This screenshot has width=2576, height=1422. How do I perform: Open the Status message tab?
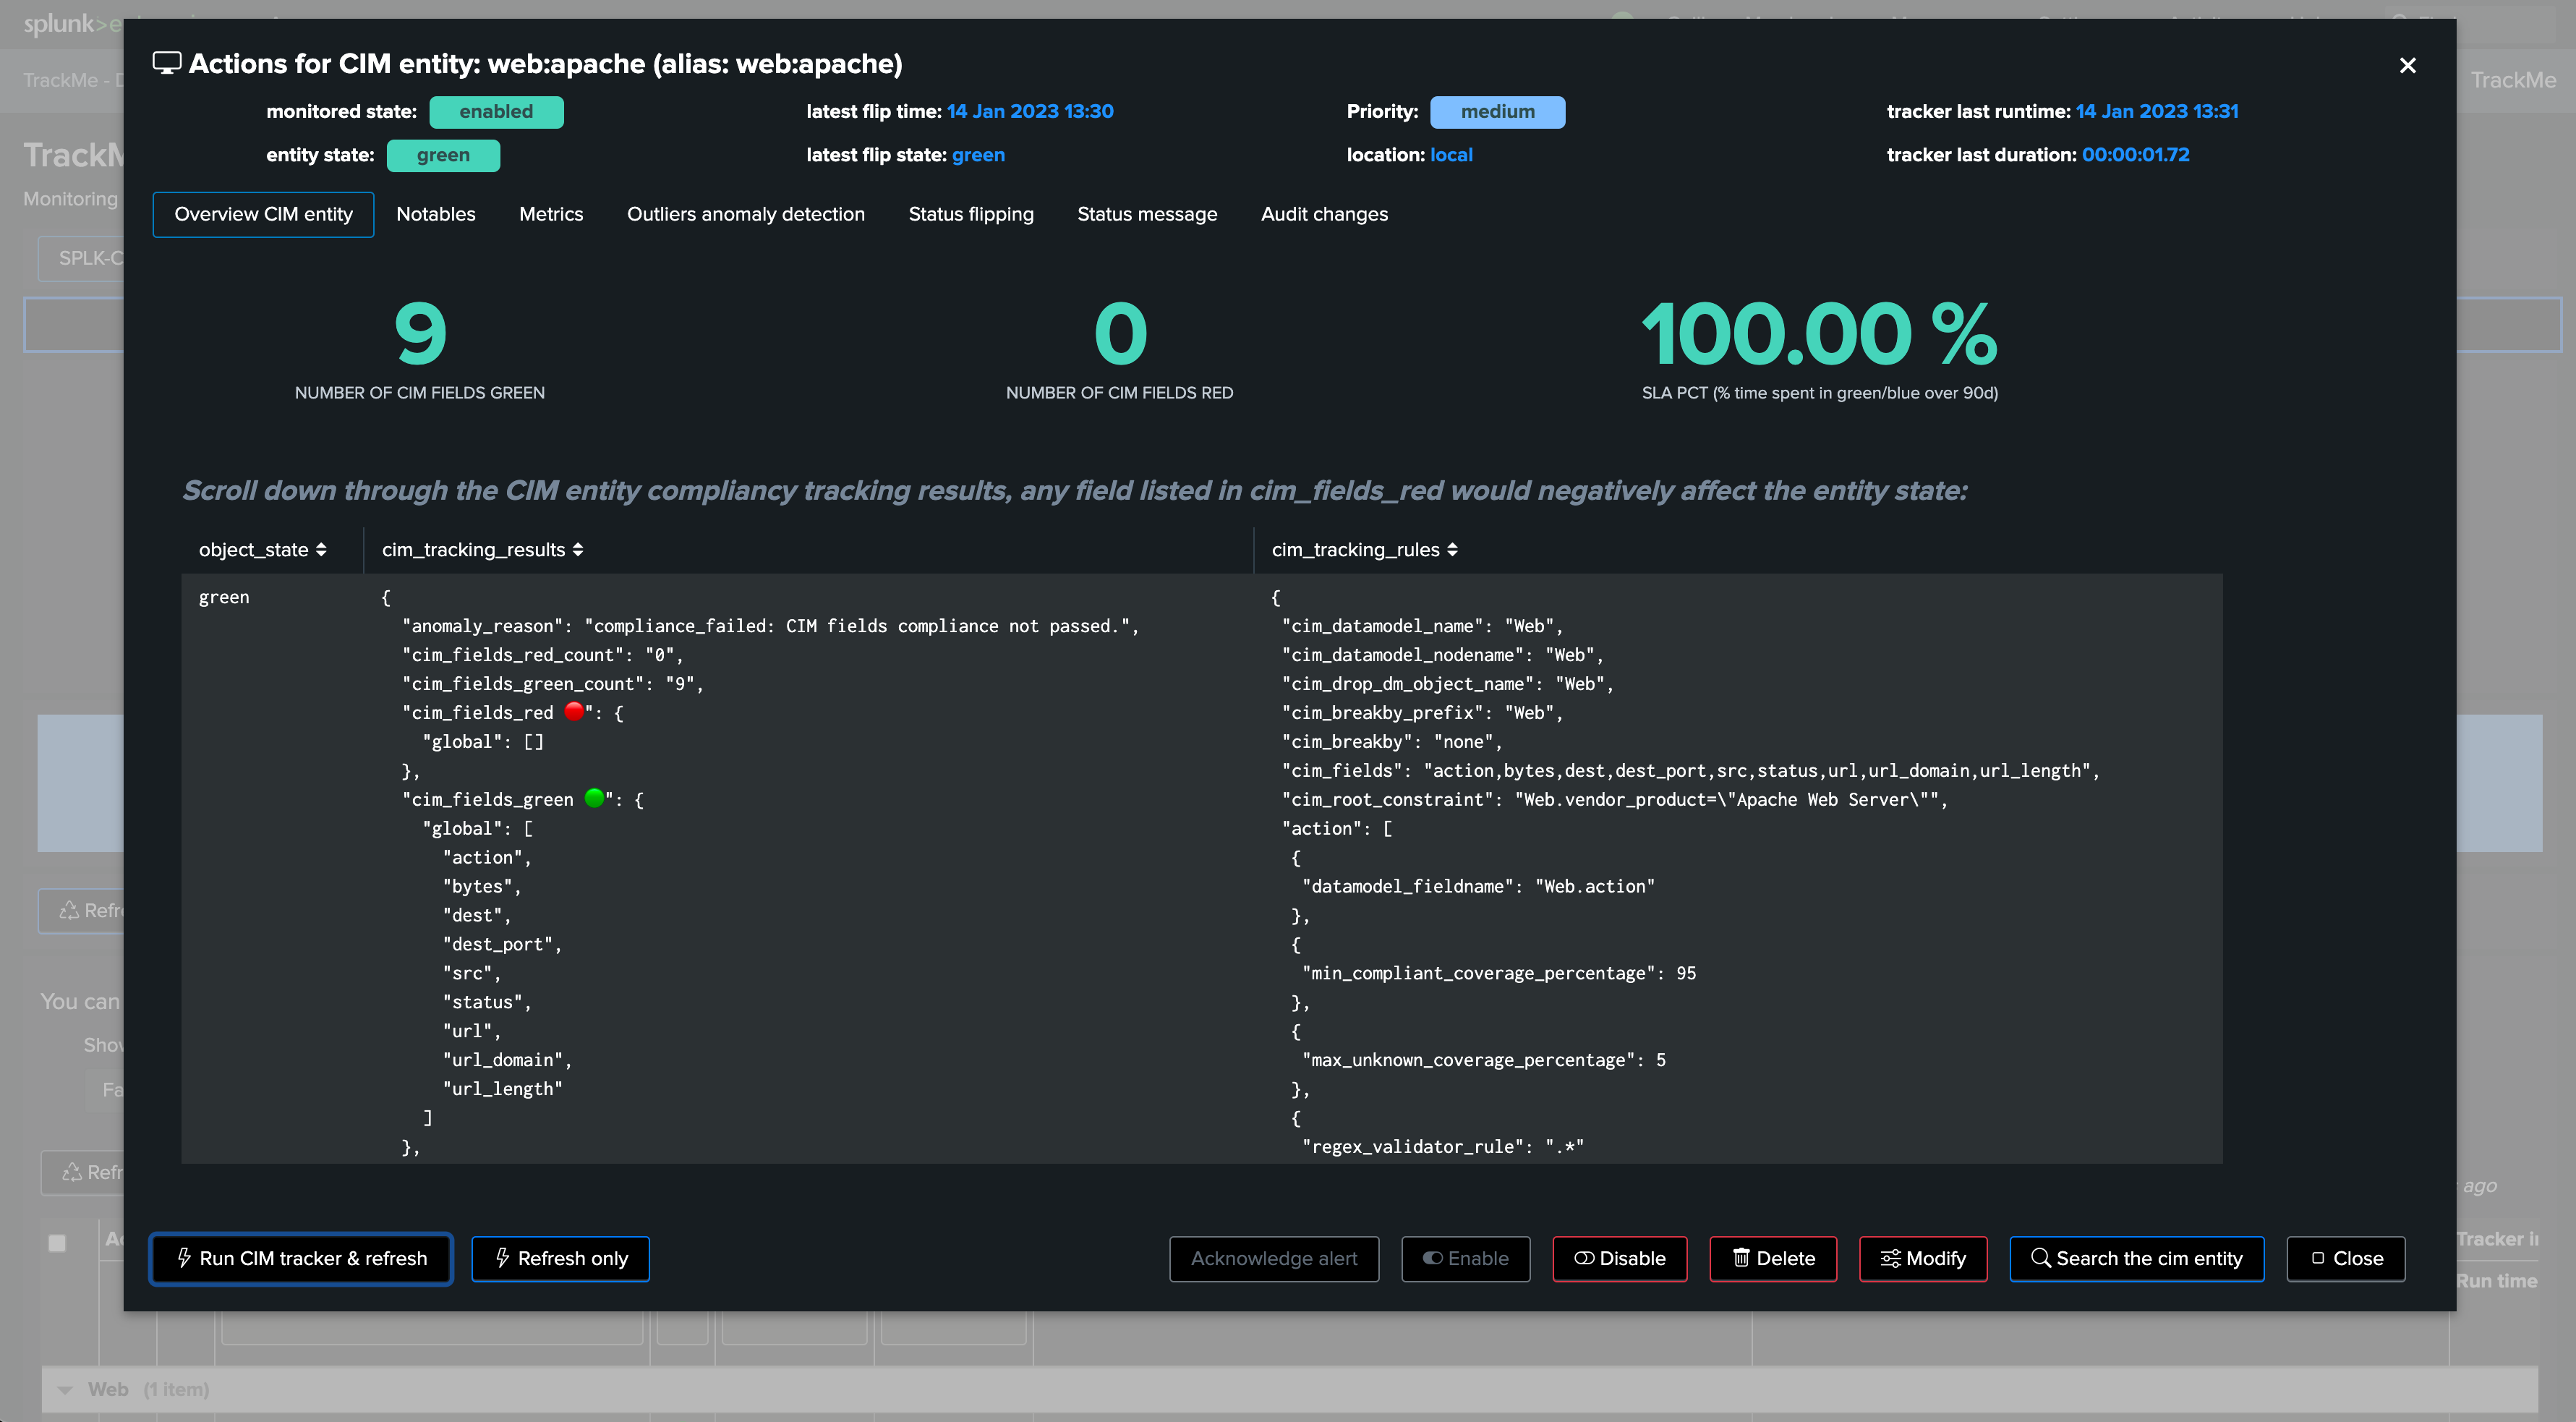[1147, 214]
